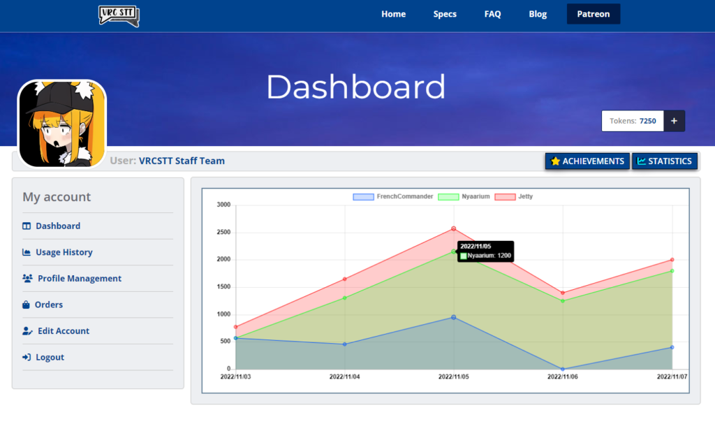Screen dimensions: 715x424
Task: Click the Dashboard sidebar icon
Action: coord(27,226)
